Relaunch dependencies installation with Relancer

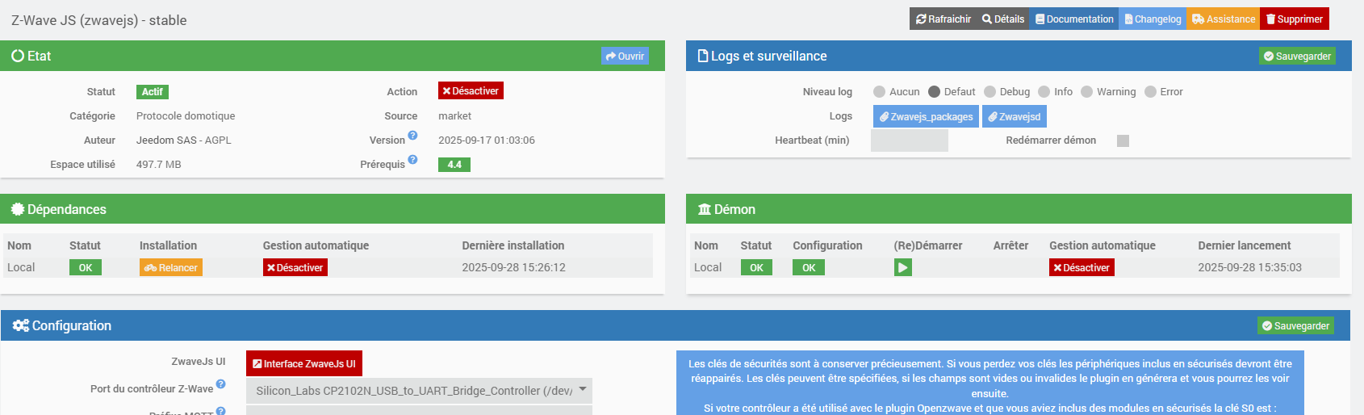pos(171,267)
